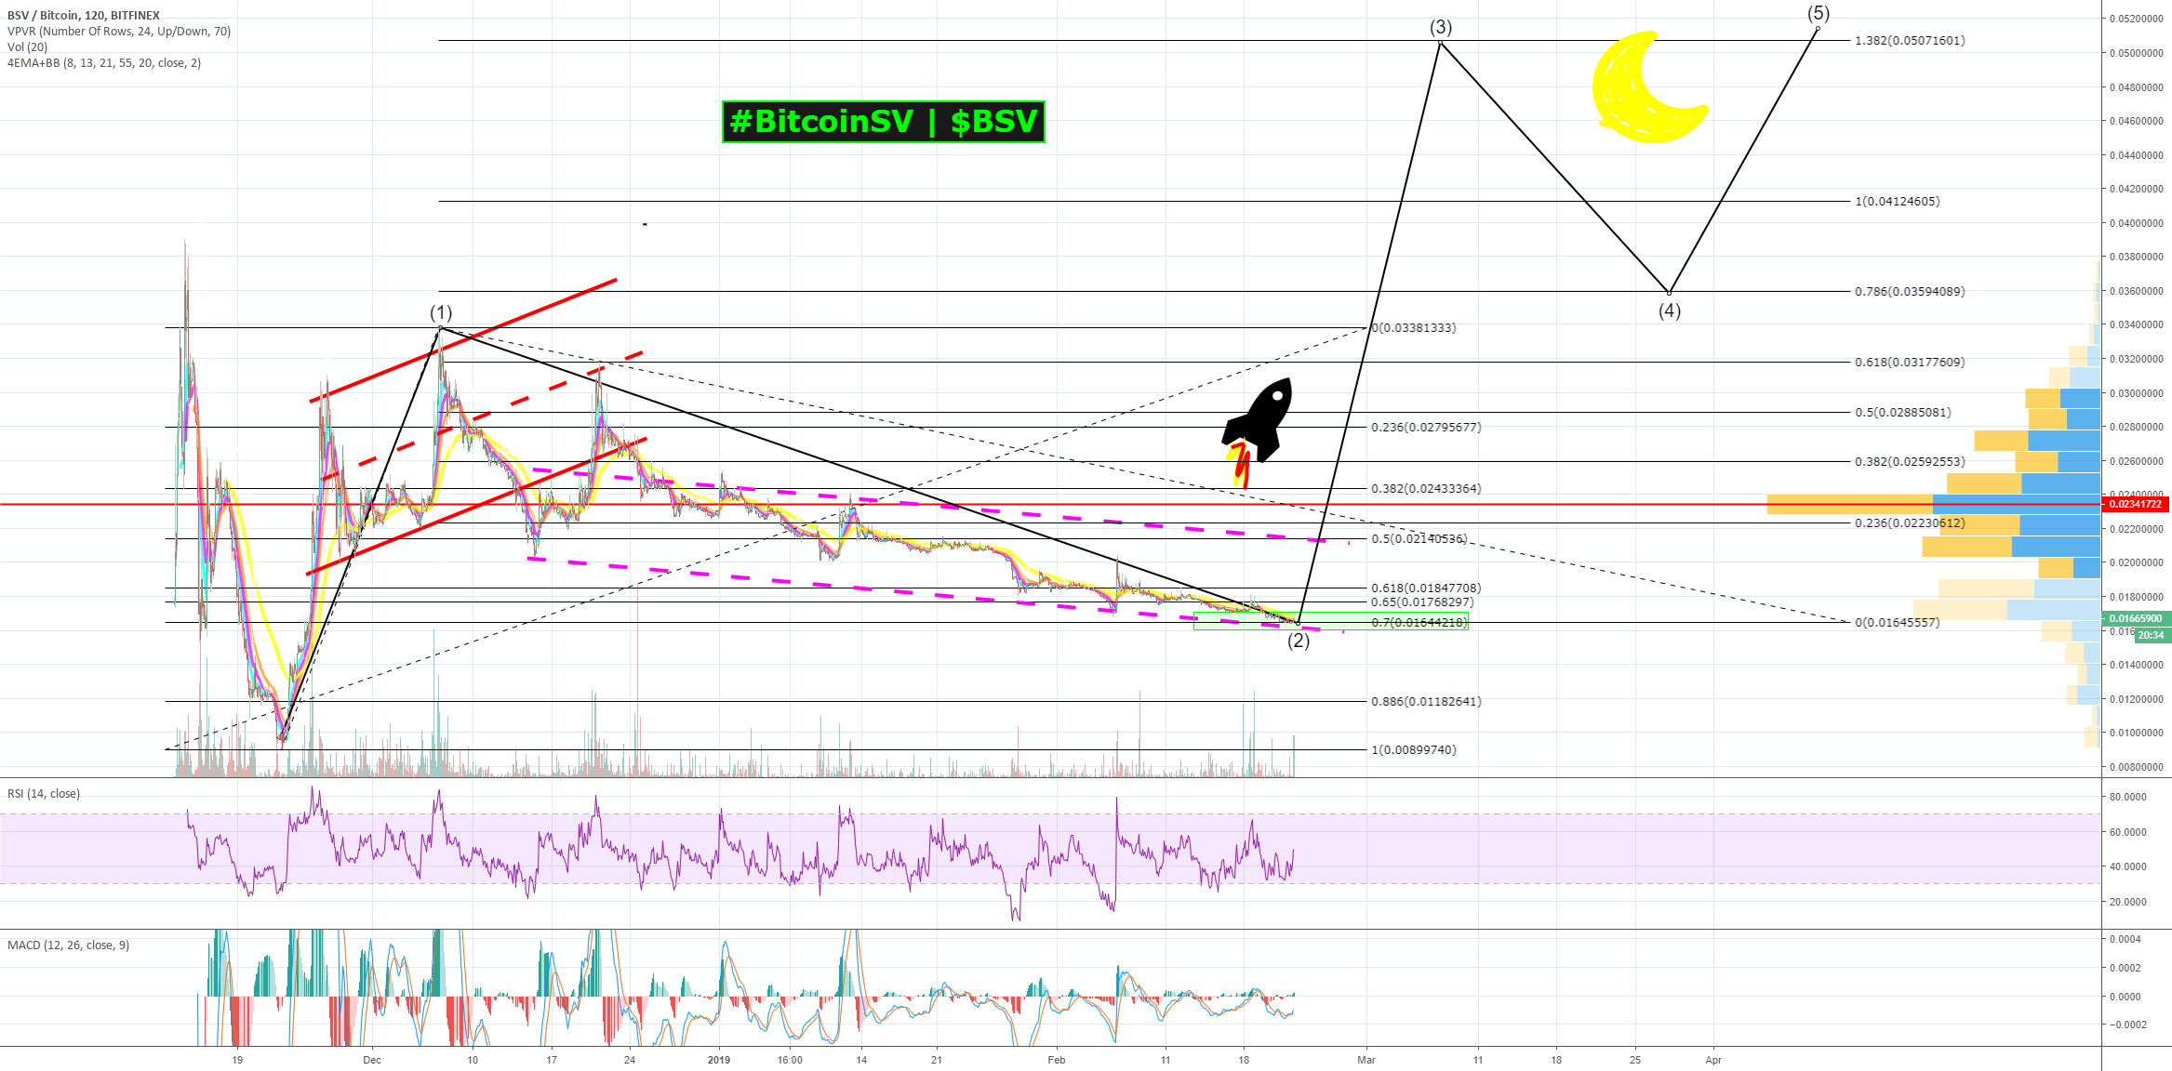
Task: Click the green 0.01665900 current price label
Action: click(x=2135, y=618)
